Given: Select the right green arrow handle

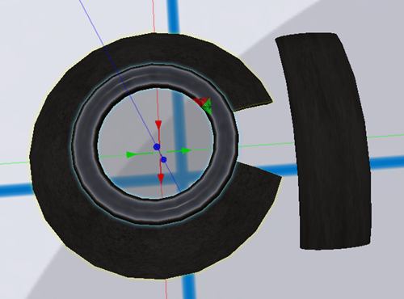Looking at the screenshot, I should point(187,150).
